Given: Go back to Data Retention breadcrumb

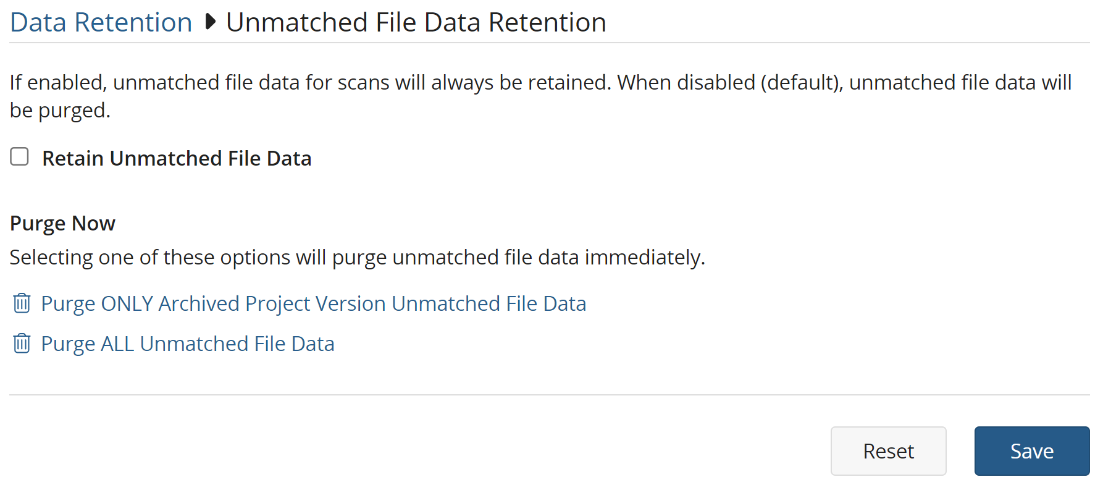Looking at the screenshot, I should [101, 22].
